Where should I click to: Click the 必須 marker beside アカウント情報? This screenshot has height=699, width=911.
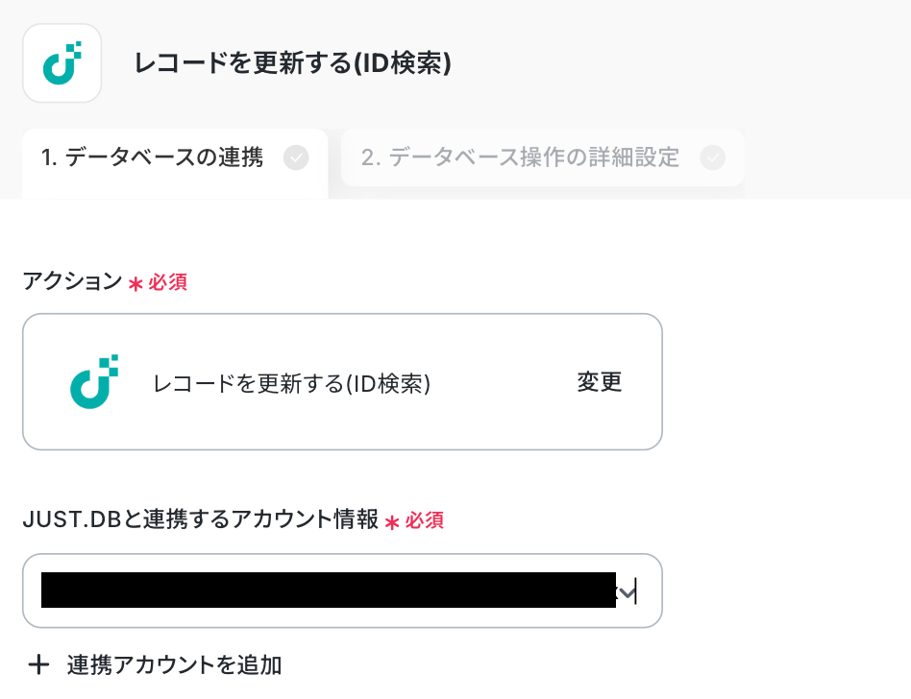425,520
